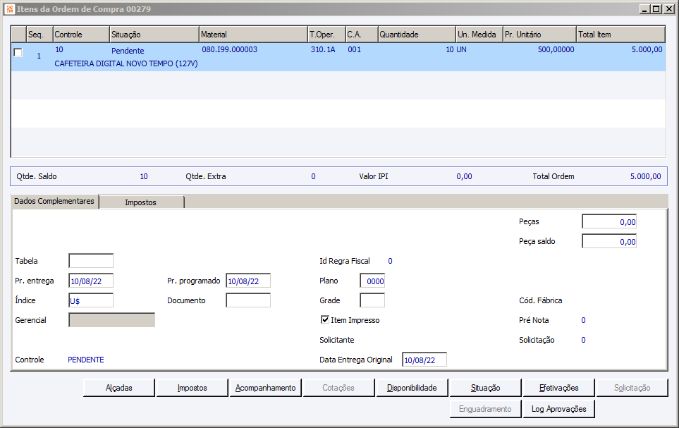Click the window app icon in title bar
This screenshot has width=679, height=428.
pos(9,9)
